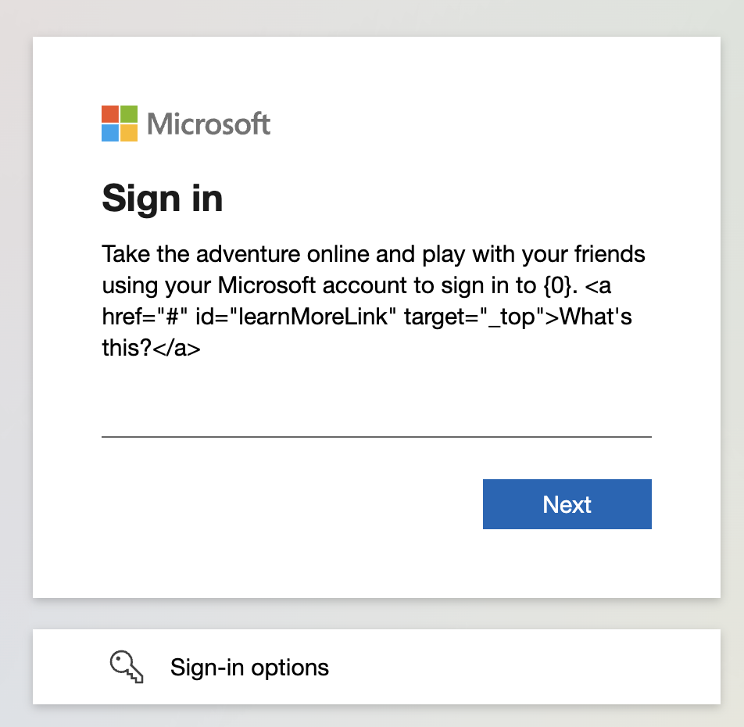
Task: Click the yellow square of the Microsoft logo
Action: pyautogui.click(x=129, y=133)
